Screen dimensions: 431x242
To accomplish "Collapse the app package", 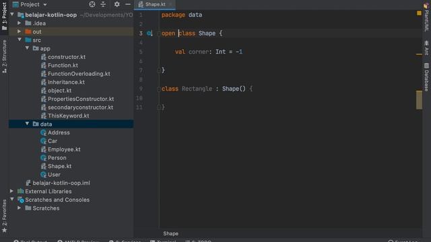I will coord(27,48).
